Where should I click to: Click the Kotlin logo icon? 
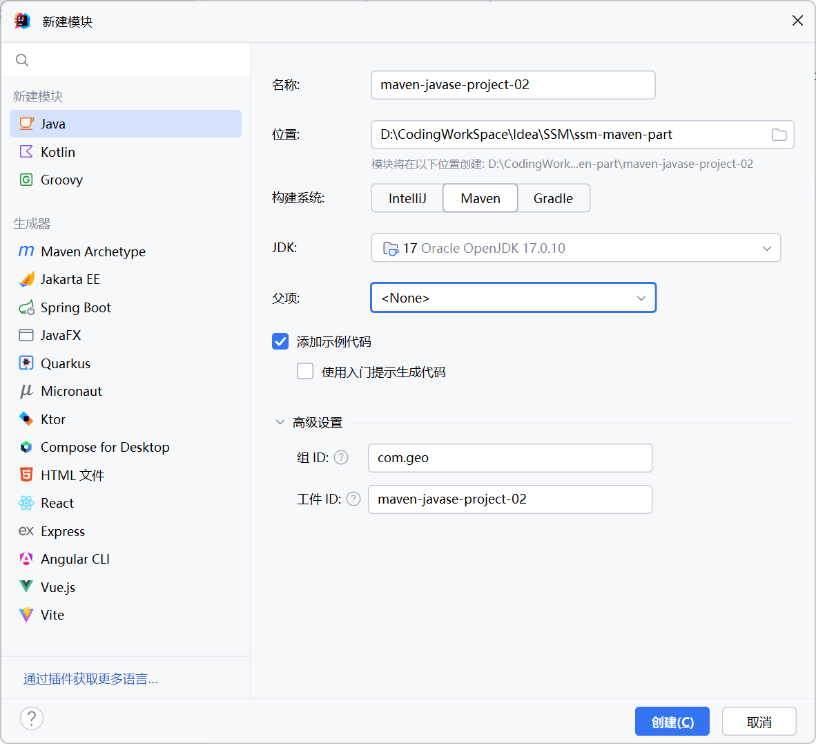click(x=26, y=151)
